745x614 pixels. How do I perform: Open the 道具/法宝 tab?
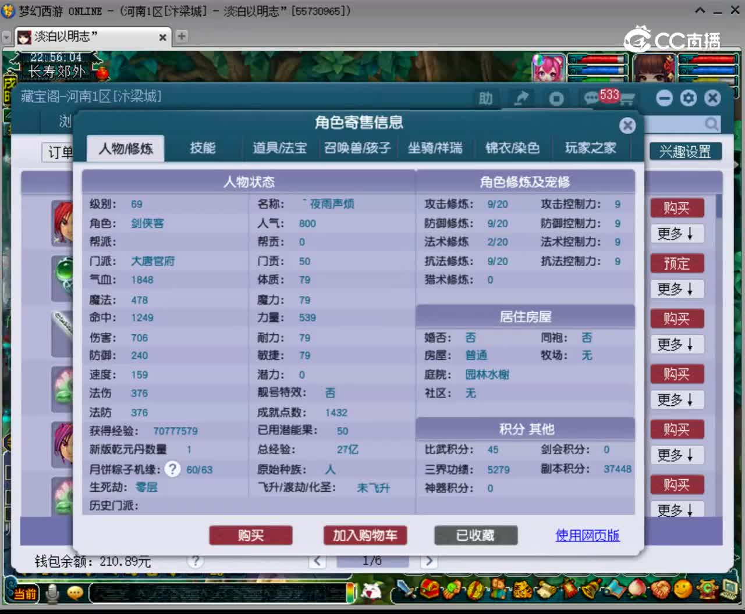pyautogui.click(x=279, y=148)
